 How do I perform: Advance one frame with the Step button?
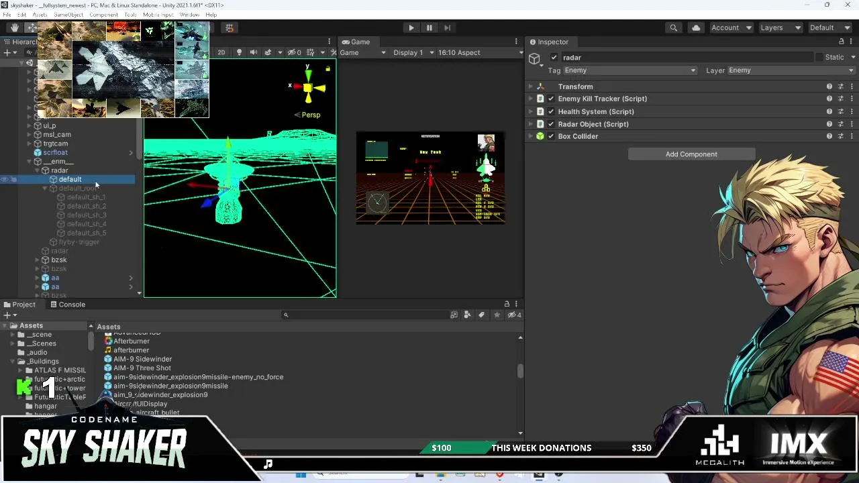[448, 28]
